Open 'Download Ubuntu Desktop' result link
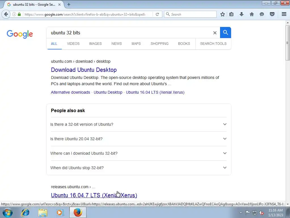290x218 pixels. coord(84,70)
